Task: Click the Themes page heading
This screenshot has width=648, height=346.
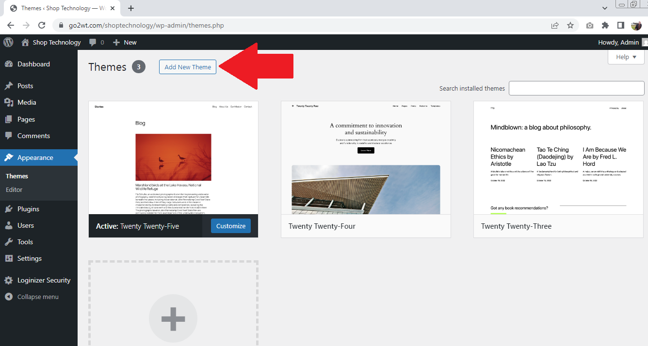Action: 107,67
